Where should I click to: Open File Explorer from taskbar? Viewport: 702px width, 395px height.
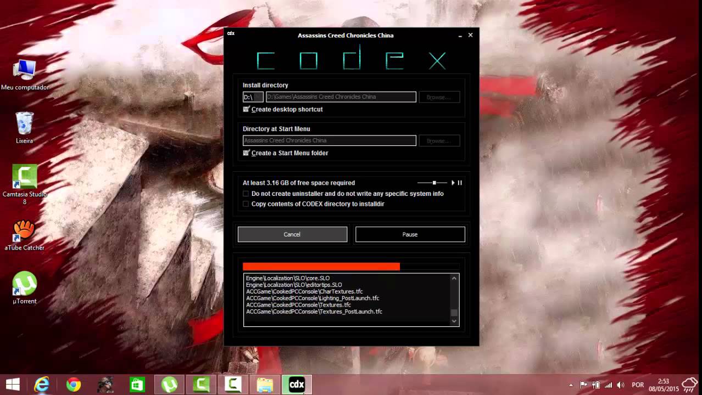pos(265,385)
